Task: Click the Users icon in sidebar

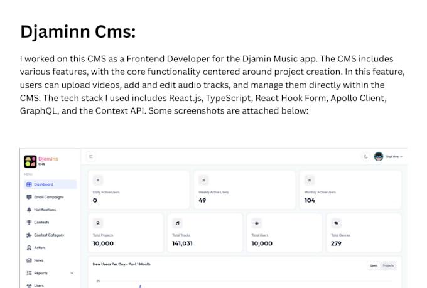Action: click(x=29, y=285)
